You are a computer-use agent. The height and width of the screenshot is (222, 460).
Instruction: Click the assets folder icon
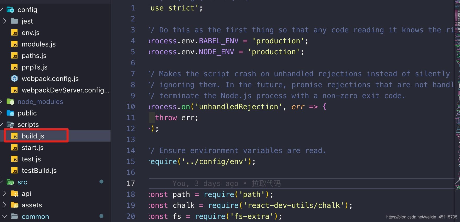point(14,205)
